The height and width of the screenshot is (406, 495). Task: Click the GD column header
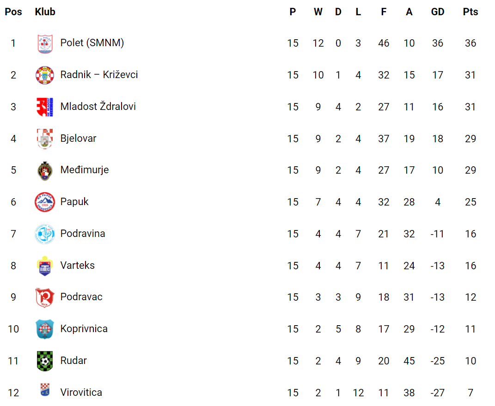click(437, 12)
